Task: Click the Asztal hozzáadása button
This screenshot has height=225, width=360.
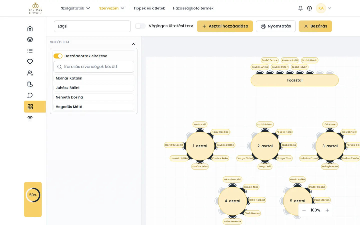Action: 225,26
